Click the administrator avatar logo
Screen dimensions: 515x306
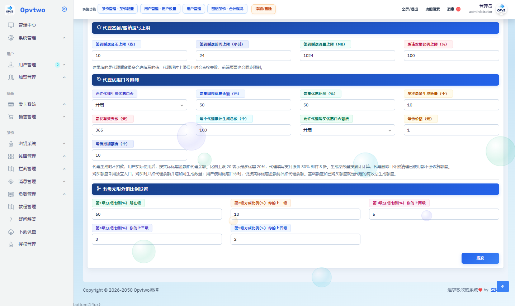point(501,9)
